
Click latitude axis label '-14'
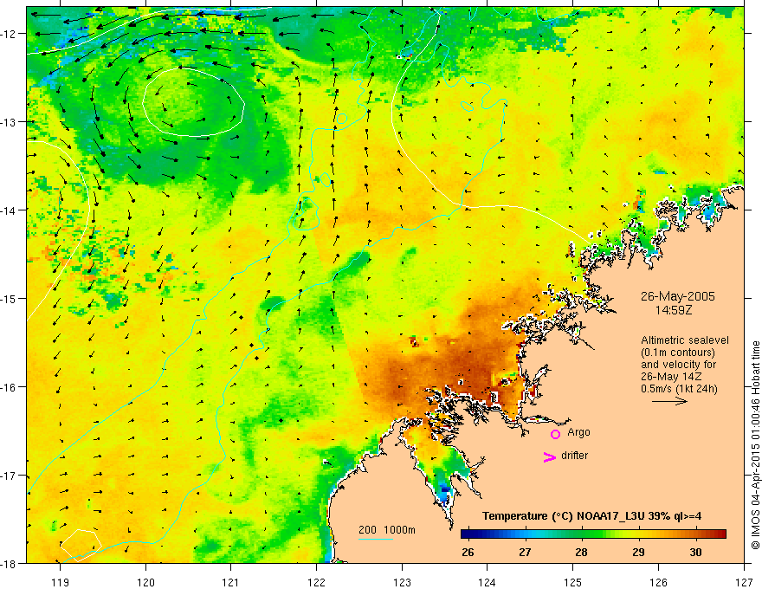pos(10,210)
